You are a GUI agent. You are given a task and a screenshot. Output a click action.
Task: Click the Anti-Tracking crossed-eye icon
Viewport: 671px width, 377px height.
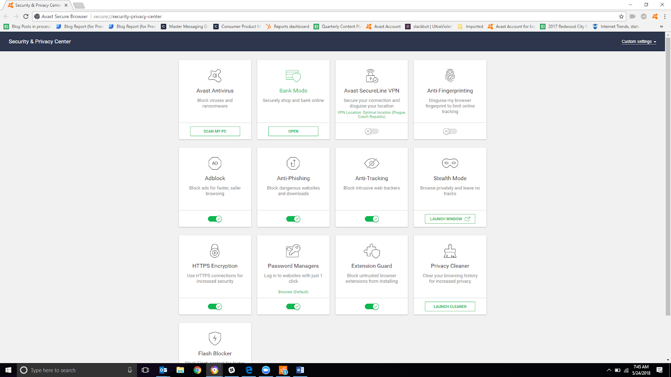click(x=372, y=163)
